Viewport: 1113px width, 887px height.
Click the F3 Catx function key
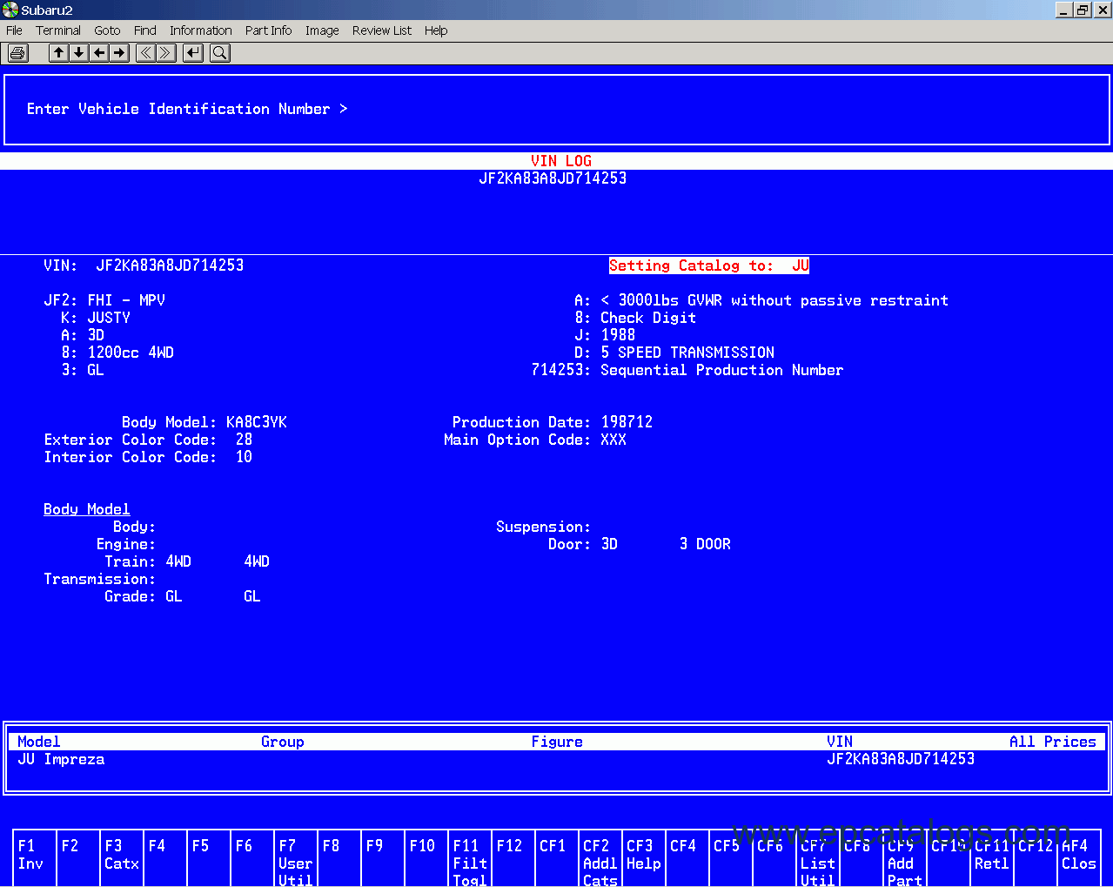[x=122, y=858]
